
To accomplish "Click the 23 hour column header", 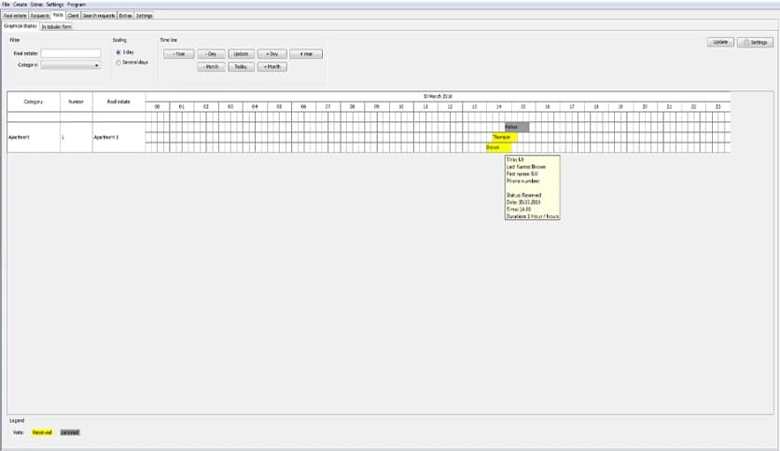I will coord(717,107).
